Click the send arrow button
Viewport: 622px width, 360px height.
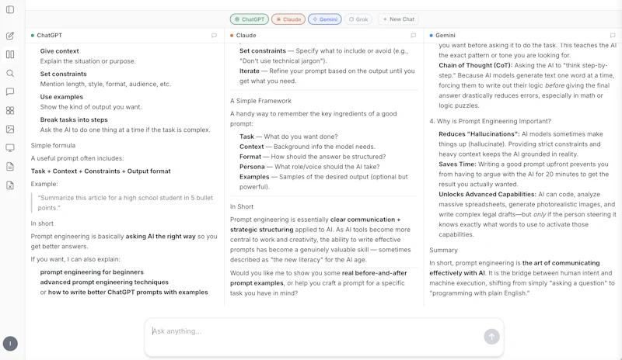pos(491,337)
